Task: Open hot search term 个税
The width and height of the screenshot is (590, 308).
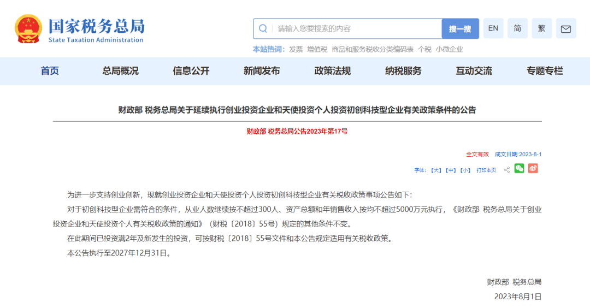Action: (424, 49)
